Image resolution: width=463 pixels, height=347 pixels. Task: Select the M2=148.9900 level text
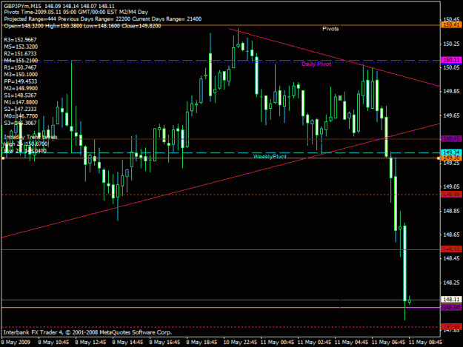[21, 89]
